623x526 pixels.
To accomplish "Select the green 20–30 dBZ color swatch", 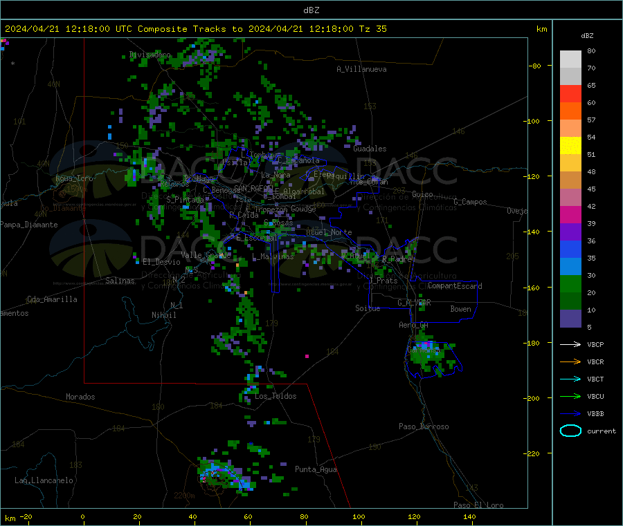I will 570,283.
